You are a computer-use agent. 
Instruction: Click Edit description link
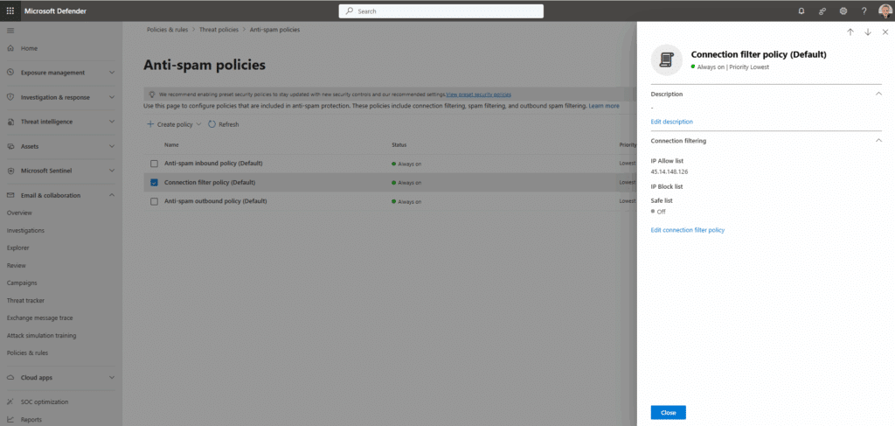coord(672,122)
